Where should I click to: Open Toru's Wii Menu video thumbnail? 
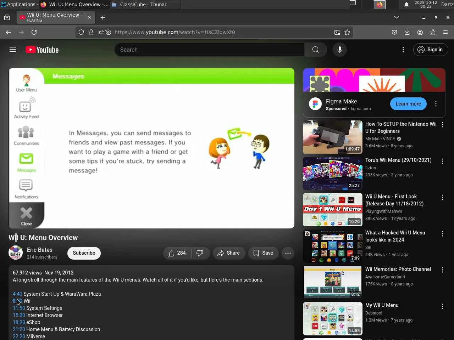coord(333,174)
